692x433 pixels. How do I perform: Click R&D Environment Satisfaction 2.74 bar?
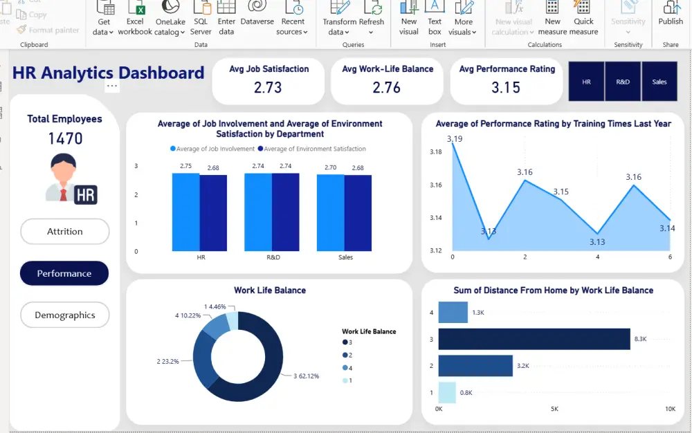coord(286,212)
